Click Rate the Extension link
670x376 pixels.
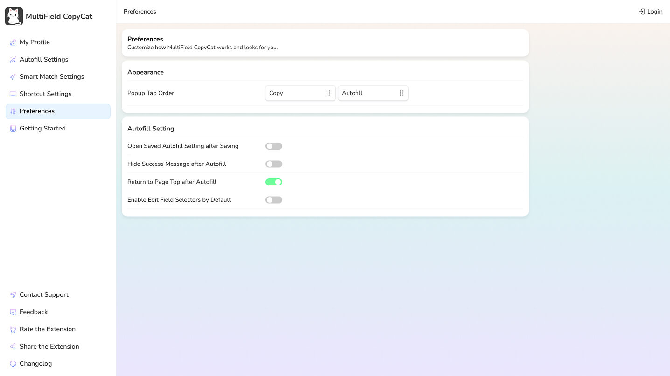58,329
